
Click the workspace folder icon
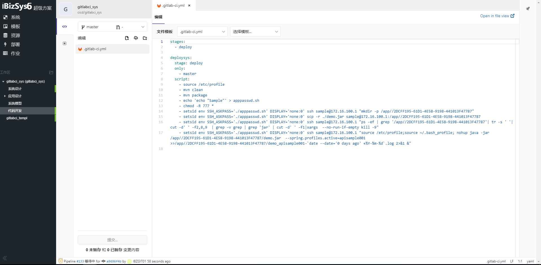pyautogui.click(x=51, y=72)
